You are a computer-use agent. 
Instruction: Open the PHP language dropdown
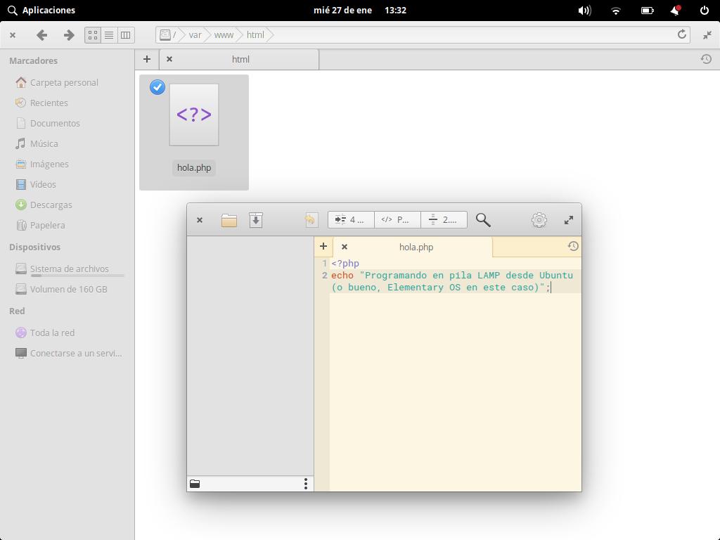(x=398, y=220)
